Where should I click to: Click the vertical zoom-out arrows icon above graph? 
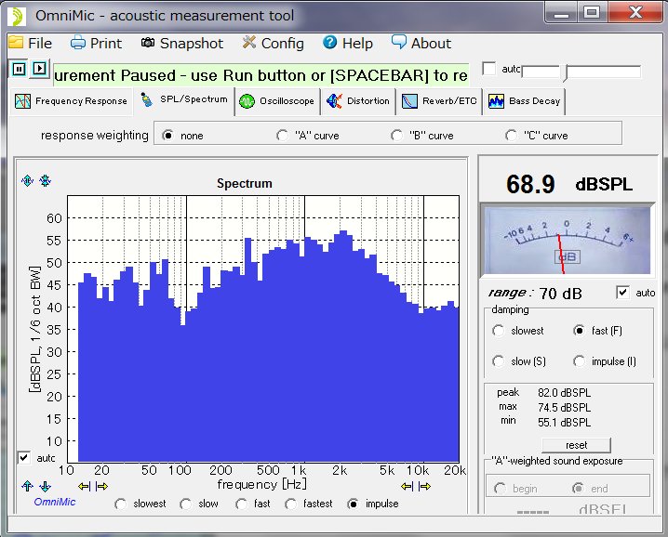[x=45, y=180]
